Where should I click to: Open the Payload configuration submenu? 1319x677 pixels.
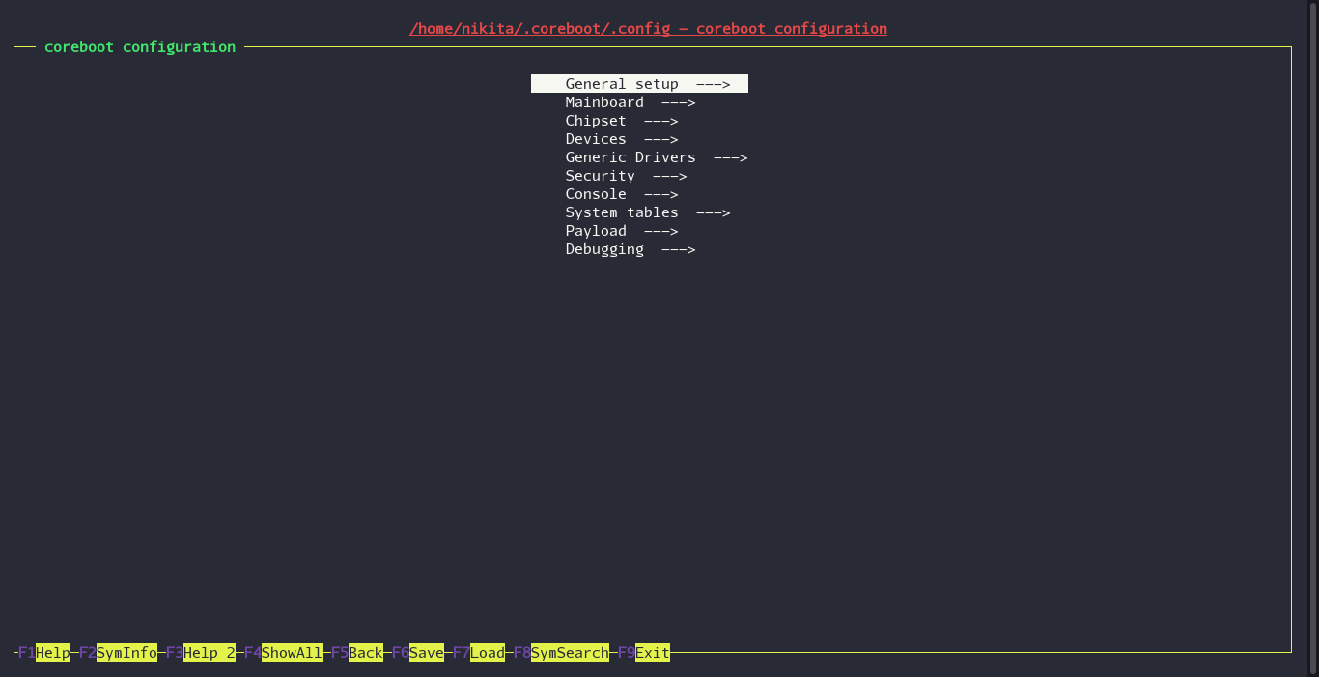pyautogui.click(x=595, y=230)
